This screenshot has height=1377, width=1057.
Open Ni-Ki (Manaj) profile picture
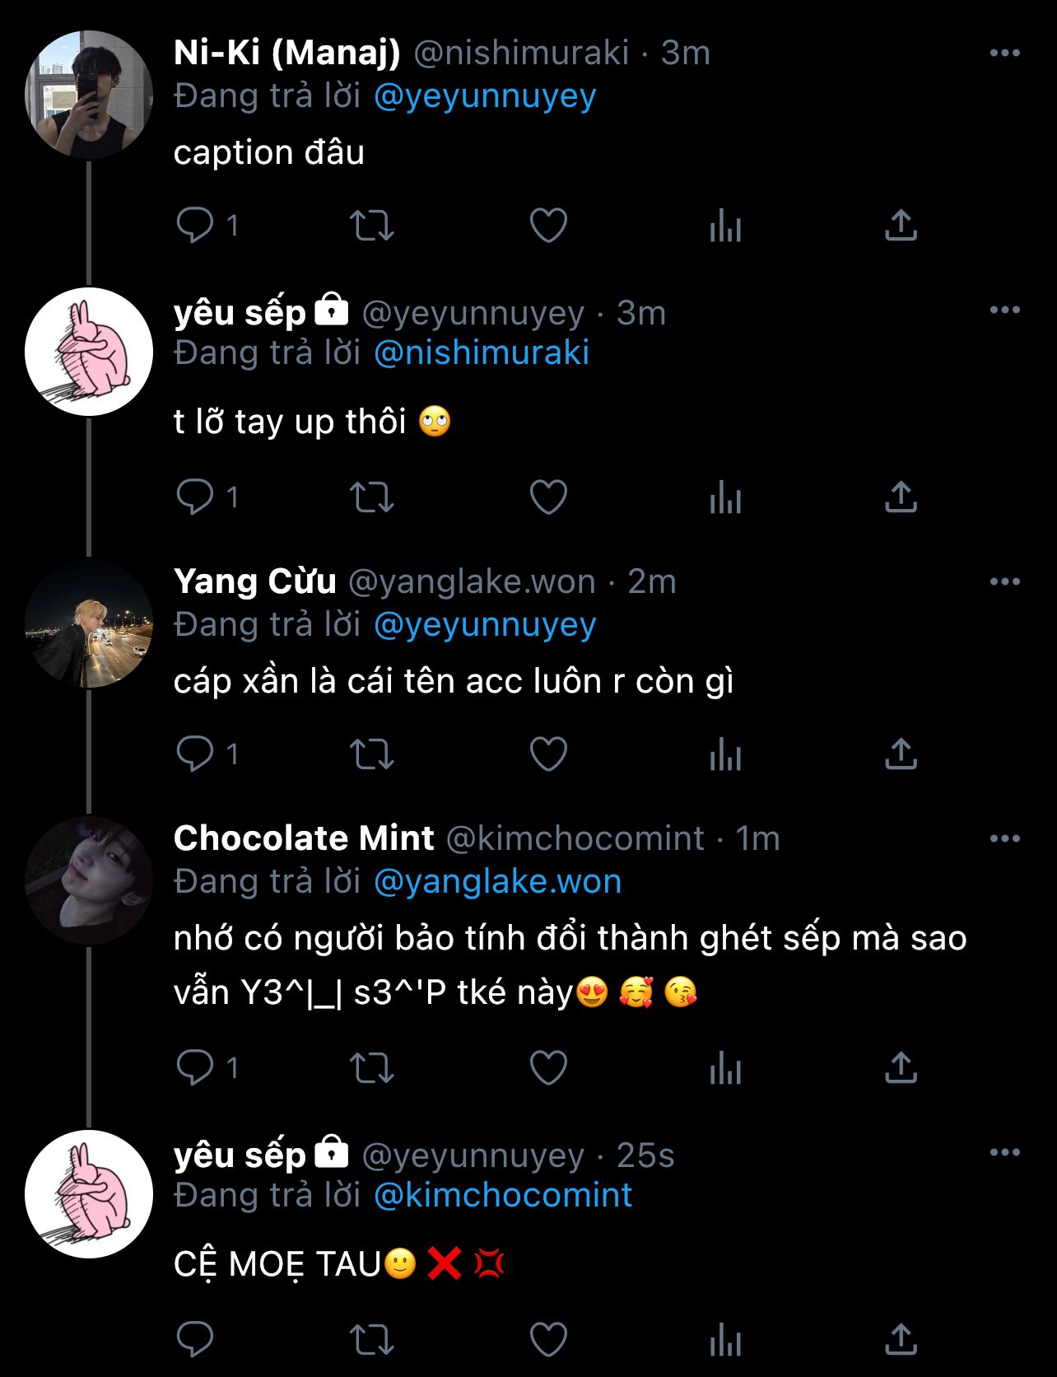point(89,95)
